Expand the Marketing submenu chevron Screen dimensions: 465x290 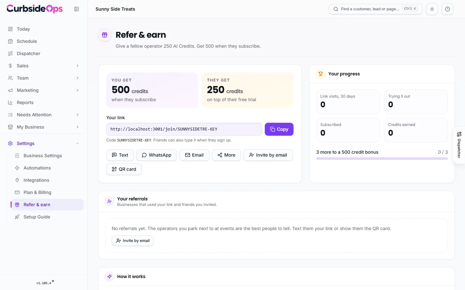coord(77,90)
